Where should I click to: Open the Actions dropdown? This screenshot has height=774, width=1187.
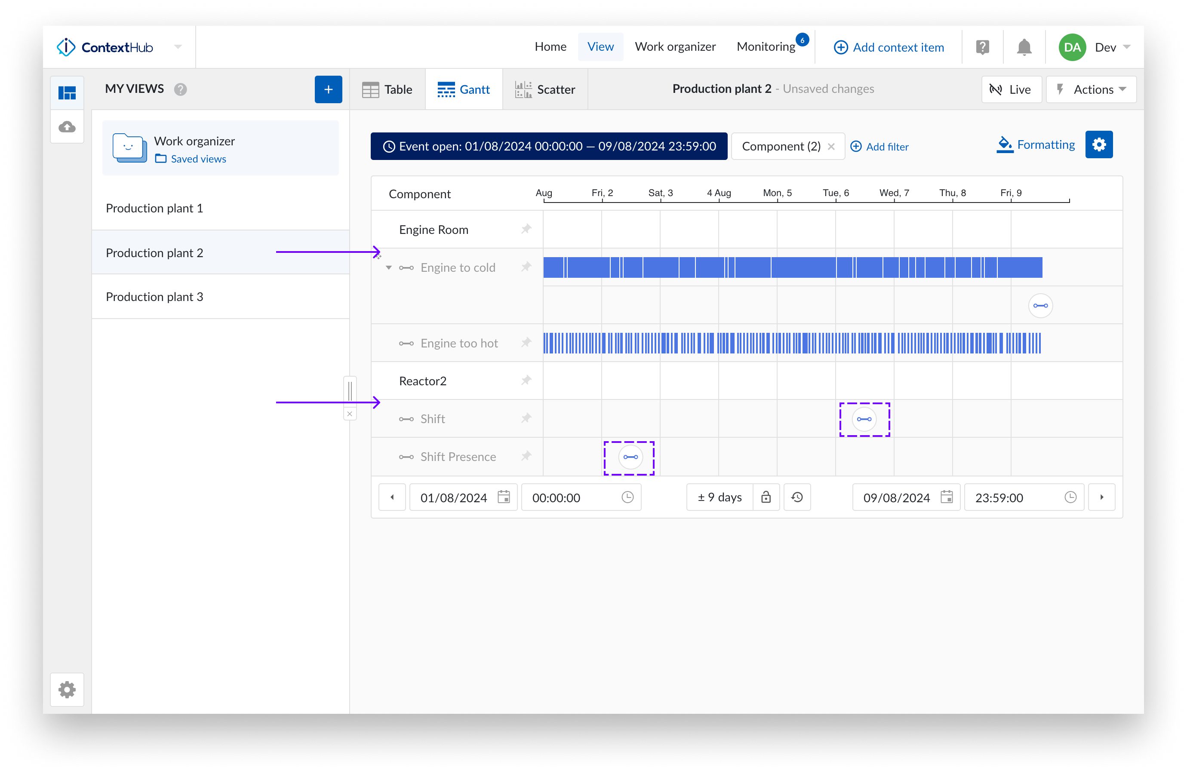click(1091, 89)
